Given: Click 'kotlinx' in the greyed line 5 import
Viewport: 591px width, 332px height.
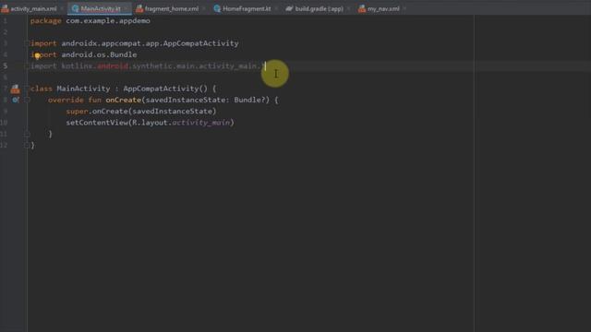Looking at the screenshot, I should click(77, 66).
